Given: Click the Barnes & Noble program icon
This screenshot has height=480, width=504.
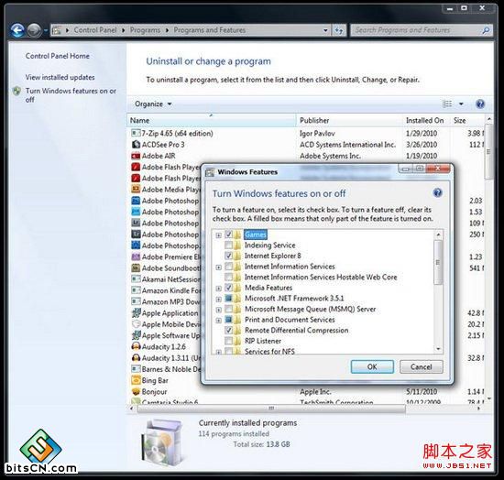Looking at the screenshot, I should (x=136, y=369).
